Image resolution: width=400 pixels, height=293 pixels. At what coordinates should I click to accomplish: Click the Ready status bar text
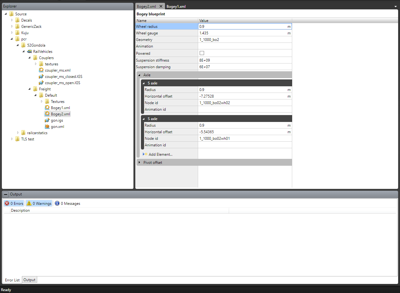tap(6, 290)
